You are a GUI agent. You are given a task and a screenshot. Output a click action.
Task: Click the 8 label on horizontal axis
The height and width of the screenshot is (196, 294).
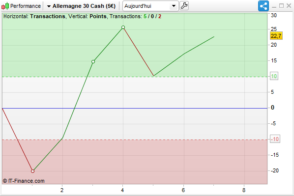point(244,190)
